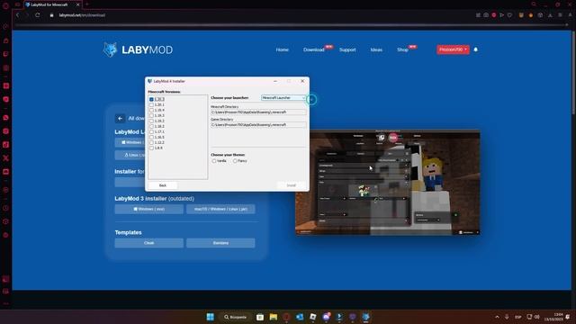
Task: Click the address bar padlock icon
Action: (52, 15)
